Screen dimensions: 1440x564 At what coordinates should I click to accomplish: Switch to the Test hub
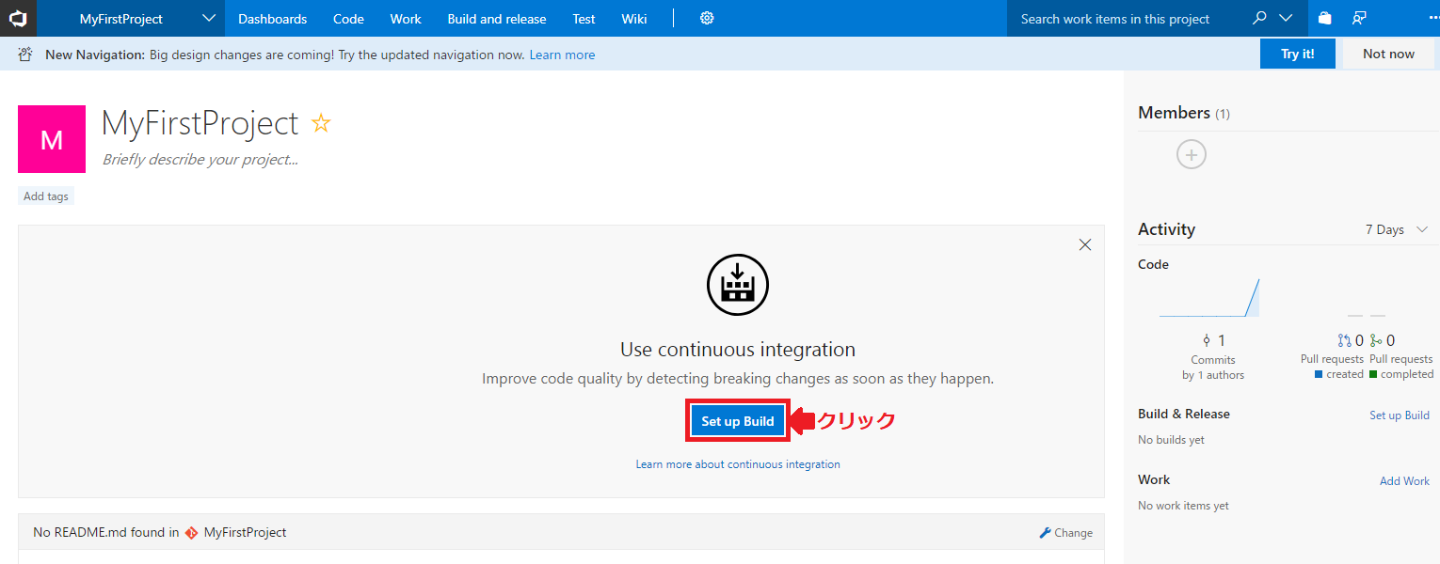click(584, 19)
